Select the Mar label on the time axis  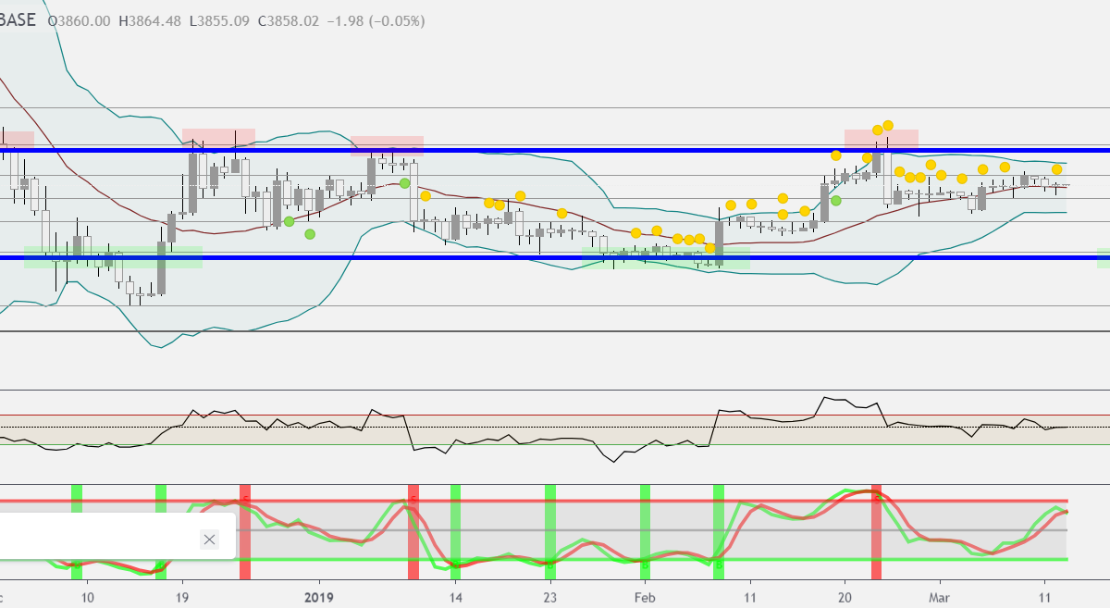940,597
